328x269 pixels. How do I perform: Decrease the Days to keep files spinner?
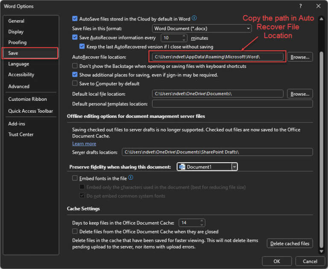(x=202, y=225)
